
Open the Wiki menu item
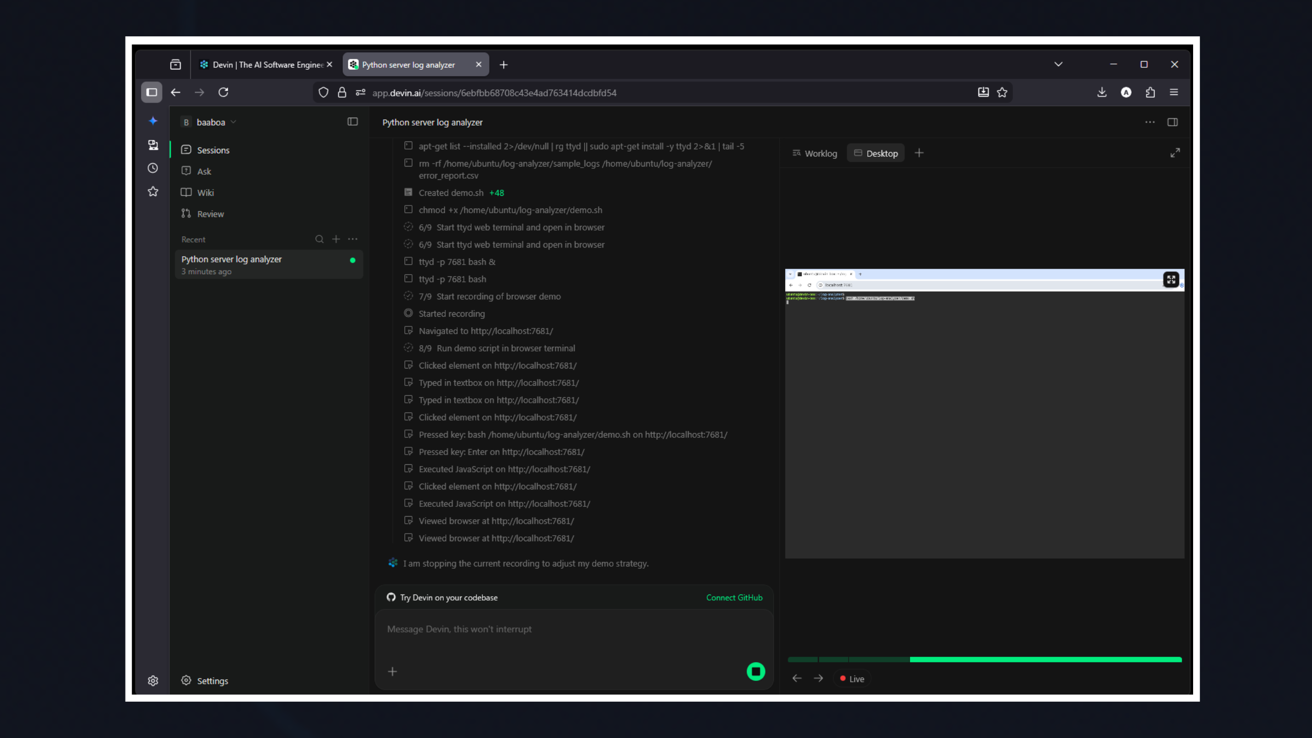tap(205, 193)
